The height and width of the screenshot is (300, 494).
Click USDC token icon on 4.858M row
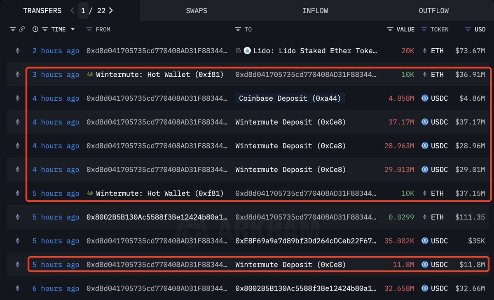click(x=425, y=98)
